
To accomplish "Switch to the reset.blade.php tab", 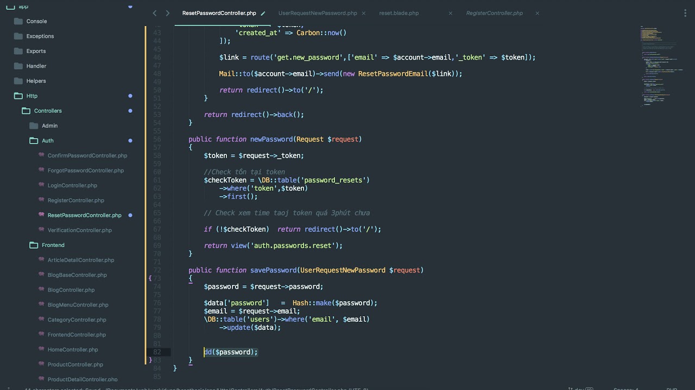I will pyautogui.click(x=399, y=13).
